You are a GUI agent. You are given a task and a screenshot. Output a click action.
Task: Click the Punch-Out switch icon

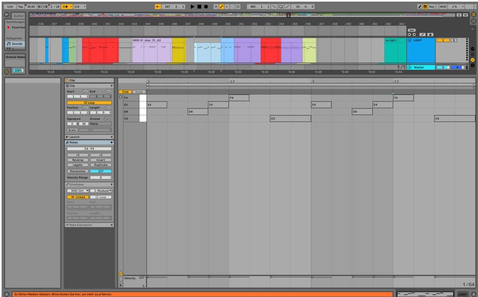287,6
